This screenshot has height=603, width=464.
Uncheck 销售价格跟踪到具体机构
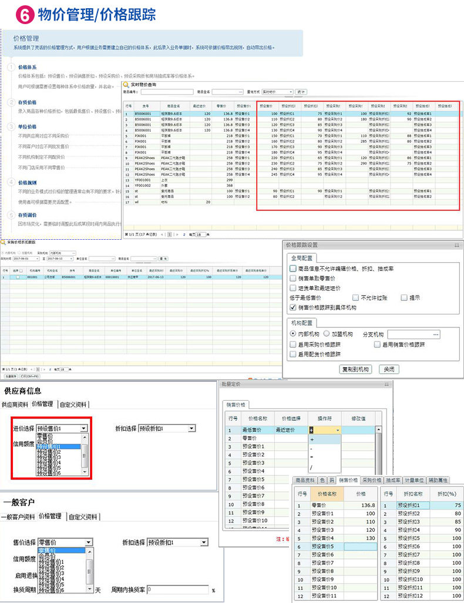(293, 307)
